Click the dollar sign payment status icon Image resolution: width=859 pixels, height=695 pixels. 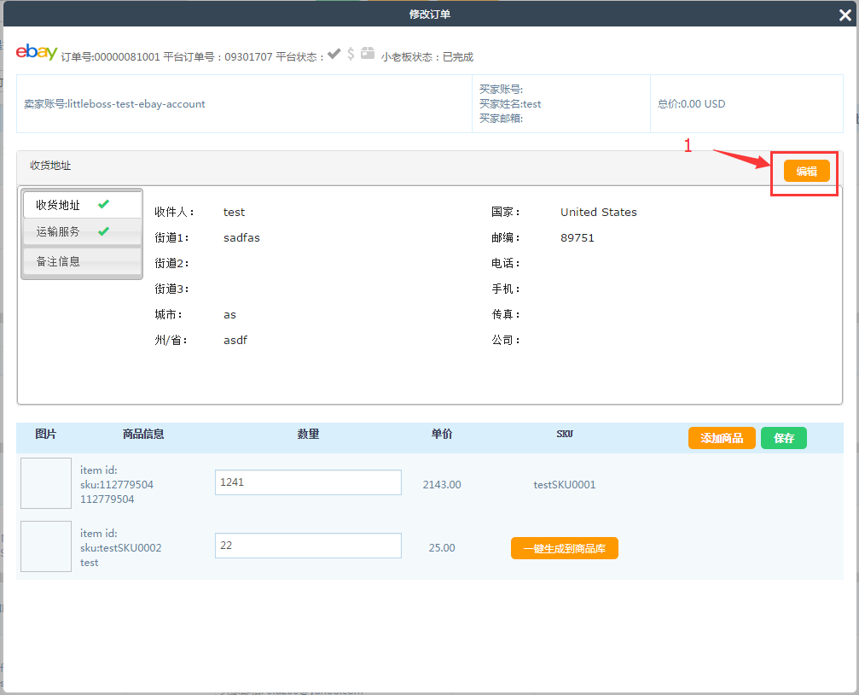(351, 54)
